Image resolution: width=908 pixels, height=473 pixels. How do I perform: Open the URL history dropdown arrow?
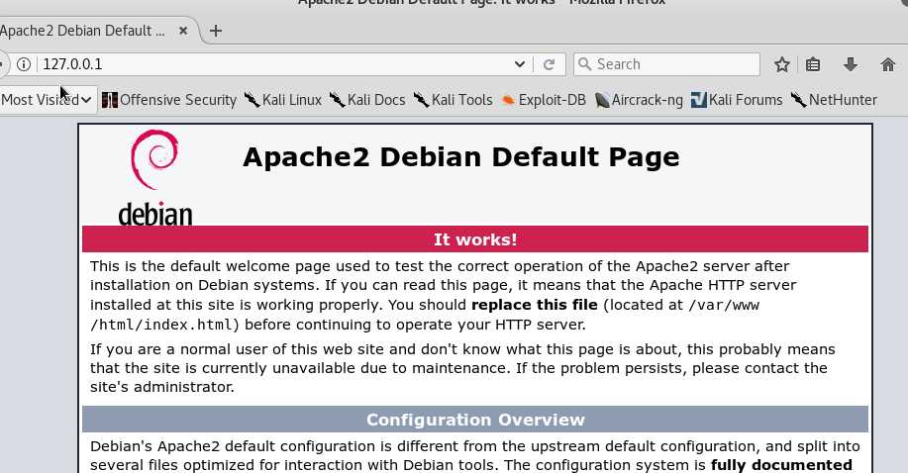520,64
